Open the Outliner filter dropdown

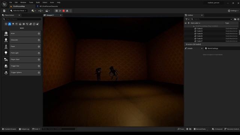(x=187, y=19)
